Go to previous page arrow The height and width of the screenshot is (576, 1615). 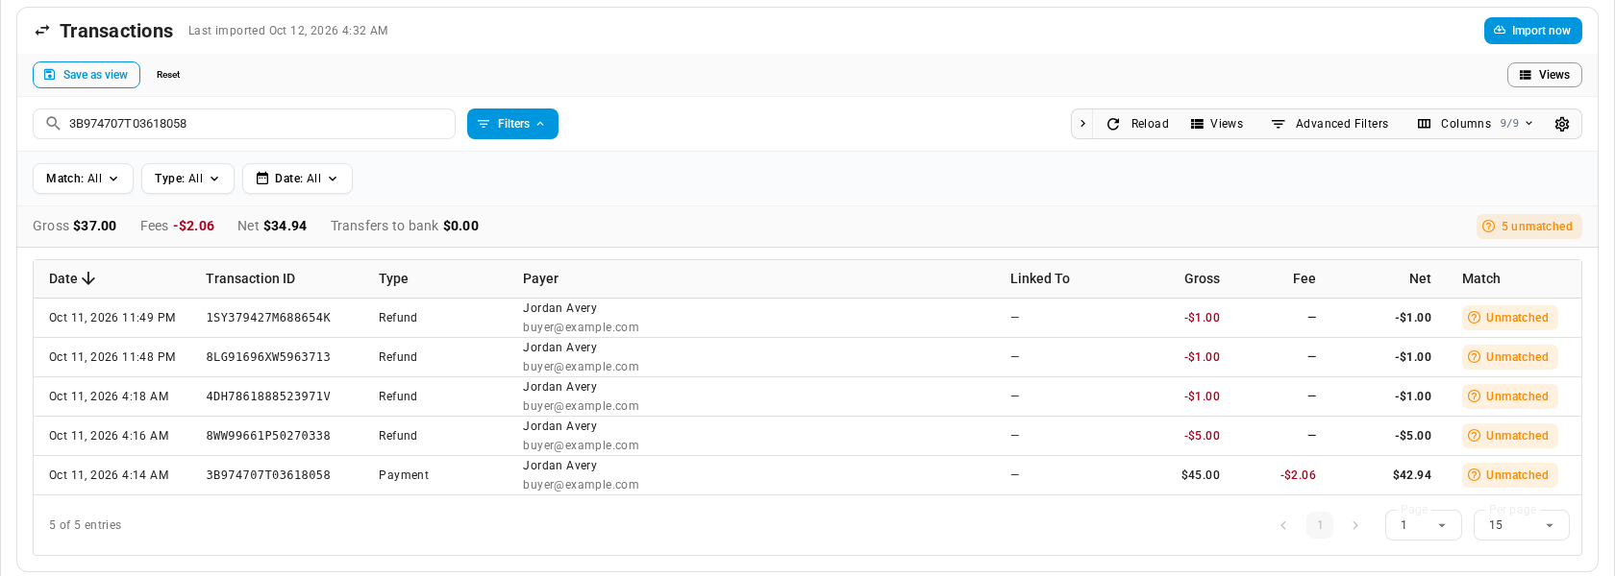(1283, 525)
